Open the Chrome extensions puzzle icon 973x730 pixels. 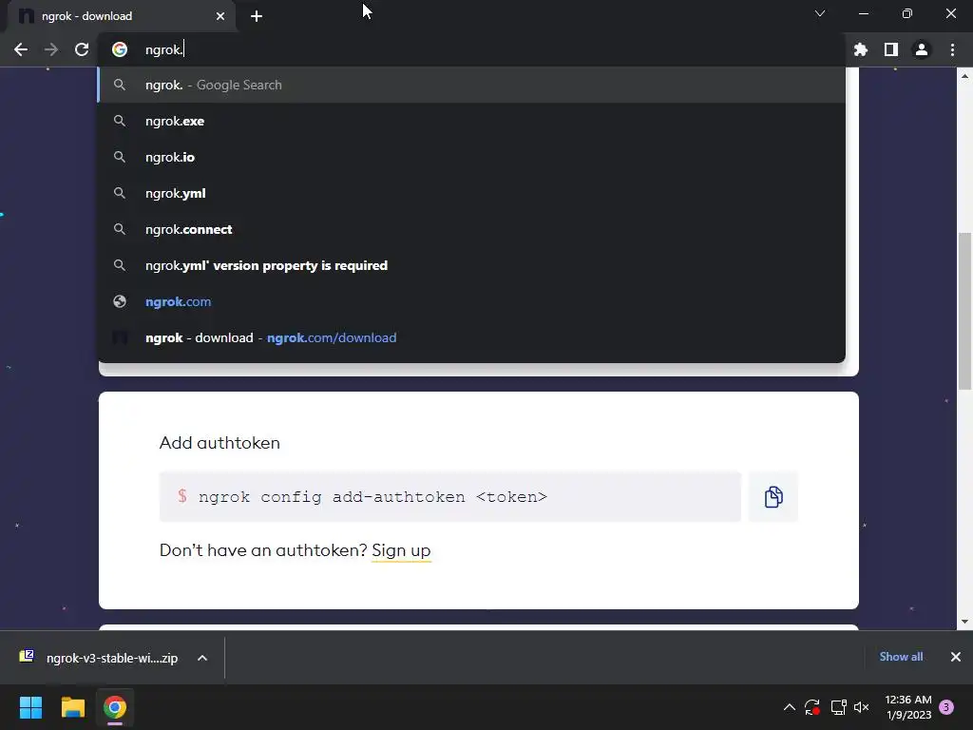coord(861,49)
